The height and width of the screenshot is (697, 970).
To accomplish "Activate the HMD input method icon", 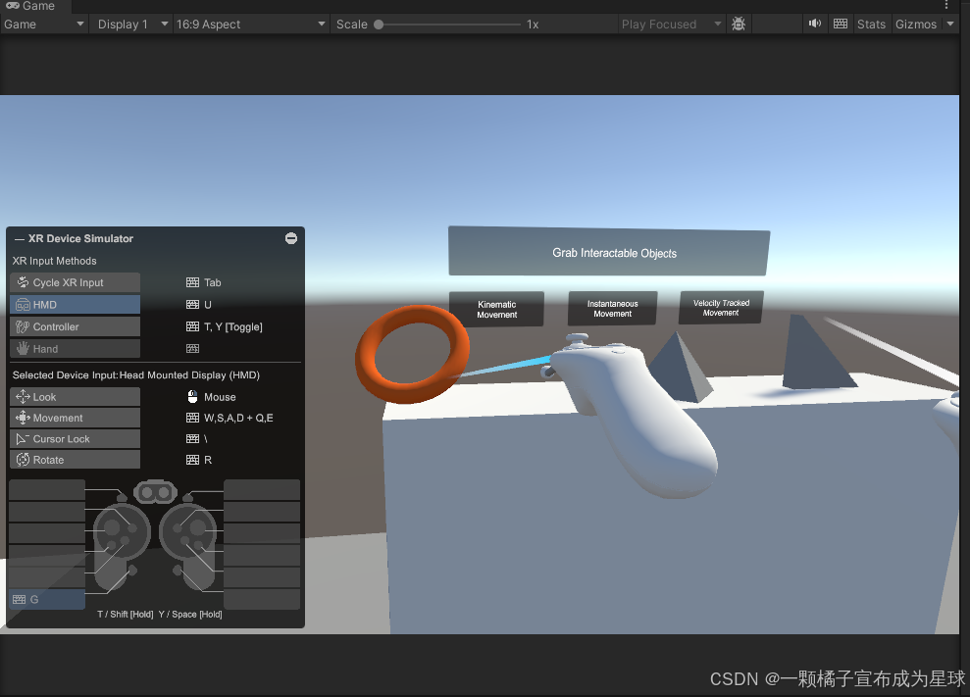I will click(21, 304).
